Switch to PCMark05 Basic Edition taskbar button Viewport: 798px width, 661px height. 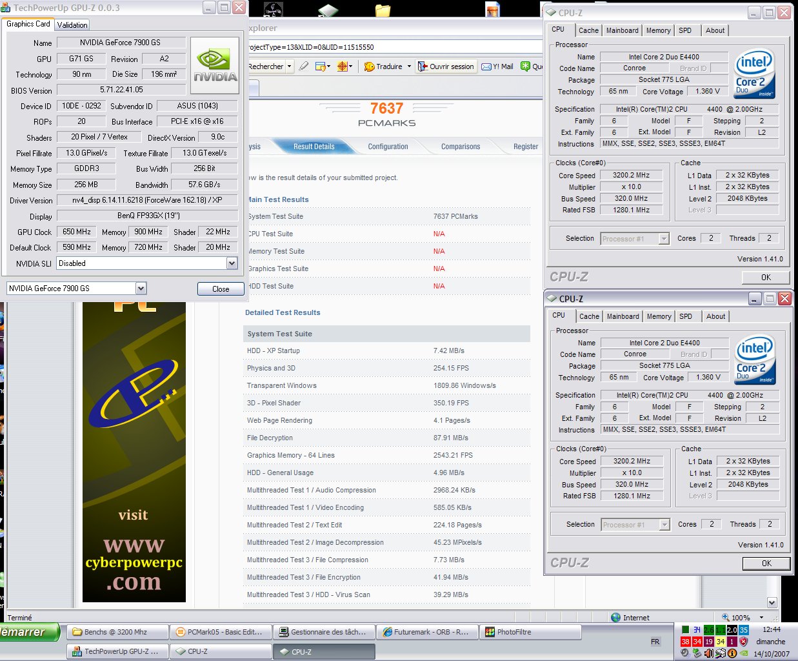[221, 632]
